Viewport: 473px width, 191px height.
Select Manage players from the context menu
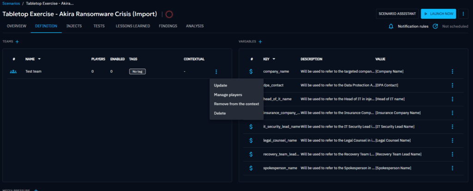[228, 95]
